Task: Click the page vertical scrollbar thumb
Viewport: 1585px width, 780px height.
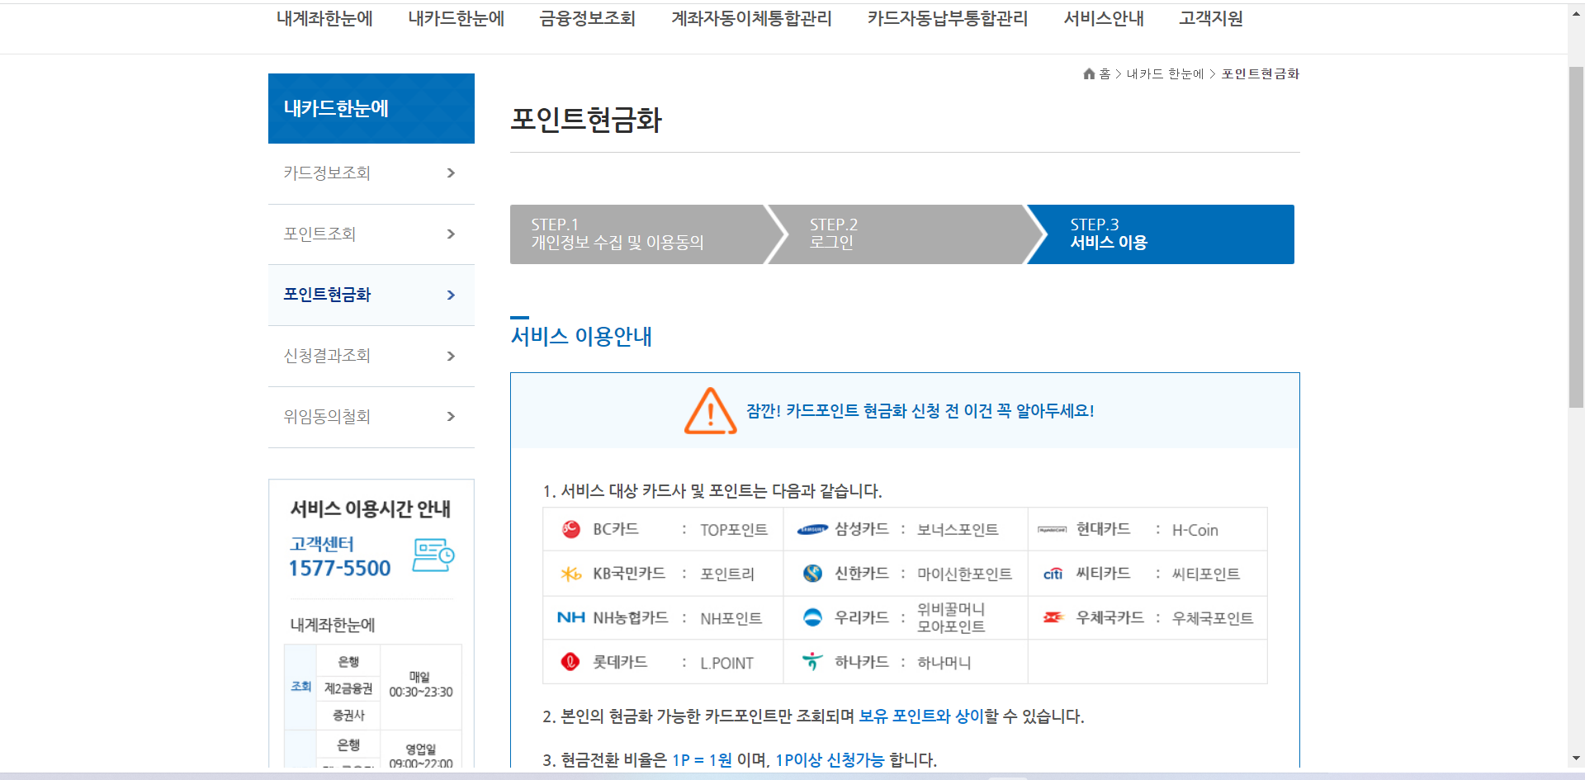Action: tap(1576, 236)
